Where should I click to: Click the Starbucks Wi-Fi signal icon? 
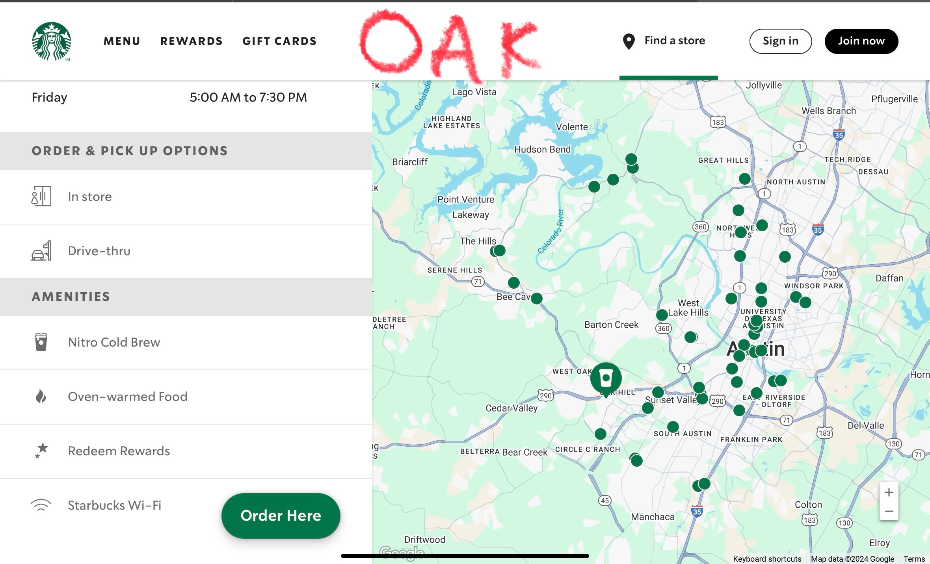coord(41,505)
